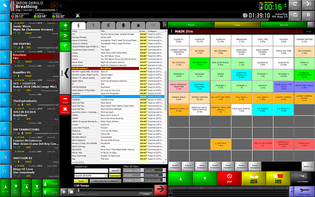Play the preview with the play button
The width and height of the screenshot is (315, 197).
tap(64, 191)
